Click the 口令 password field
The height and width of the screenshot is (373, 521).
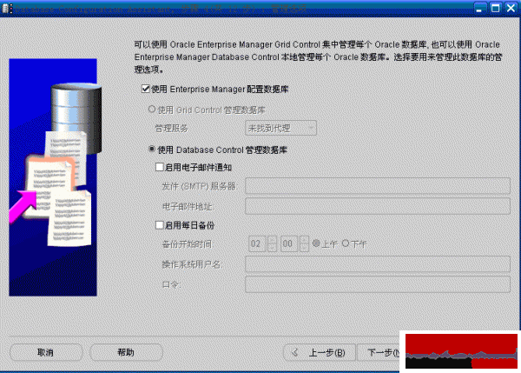(x=378, y=284)
